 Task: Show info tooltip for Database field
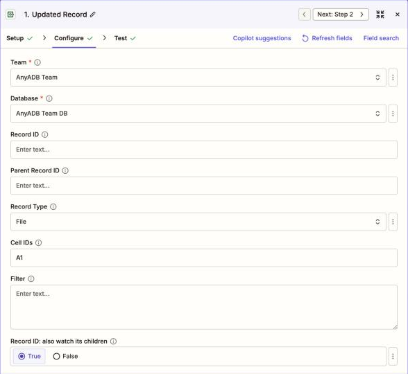(x=49, y=98)
